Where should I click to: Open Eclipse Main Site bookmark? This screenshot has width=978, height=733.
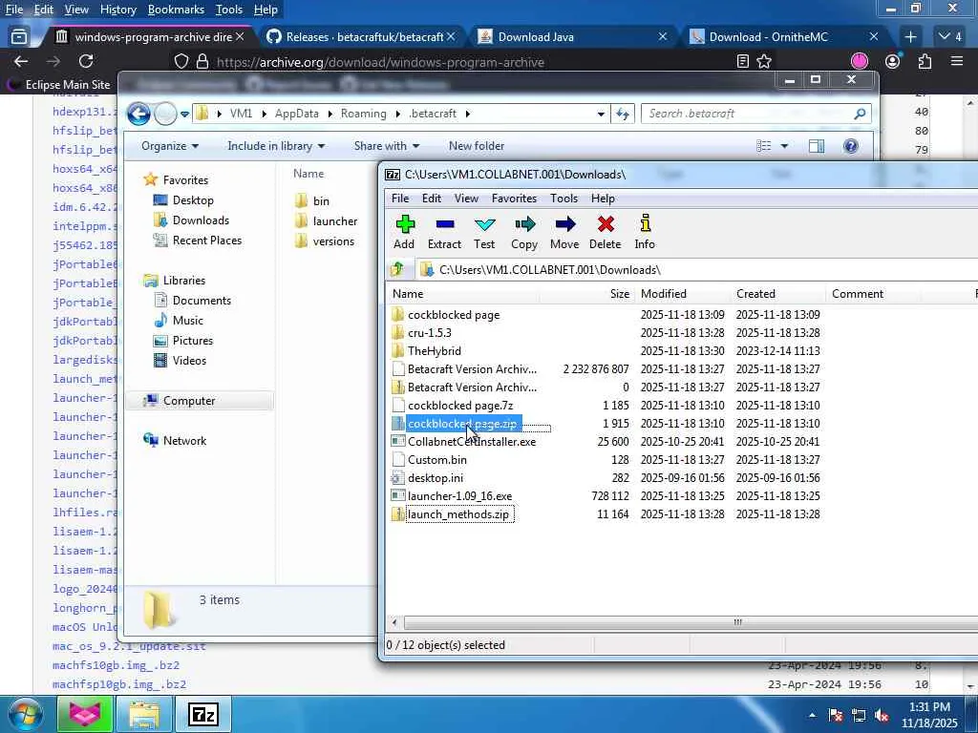pyautogui.click(x=58, y=84)
